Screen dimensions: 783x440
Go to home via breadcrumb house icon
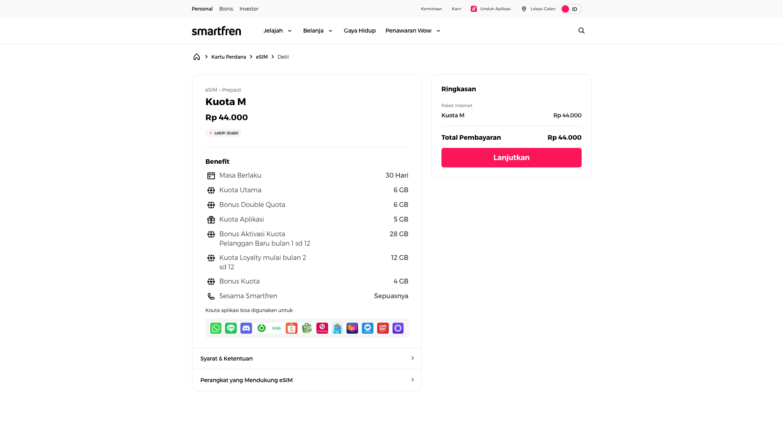click(x=196, y=57)
